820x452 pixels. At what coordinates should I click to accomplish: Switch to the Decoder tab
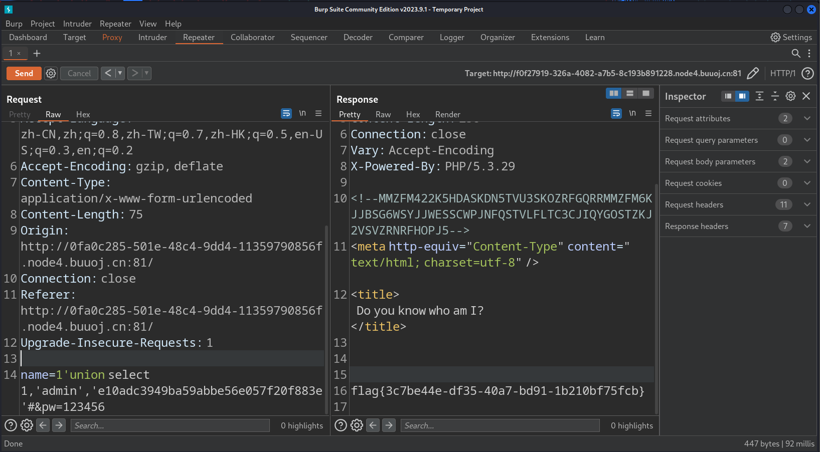click(358, 37)
